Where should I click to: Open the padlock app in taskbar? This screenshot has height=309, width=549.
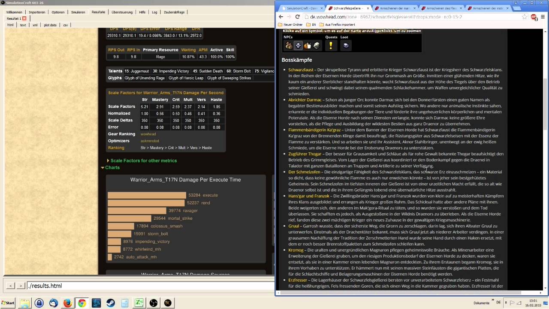[x=39, y=303]
